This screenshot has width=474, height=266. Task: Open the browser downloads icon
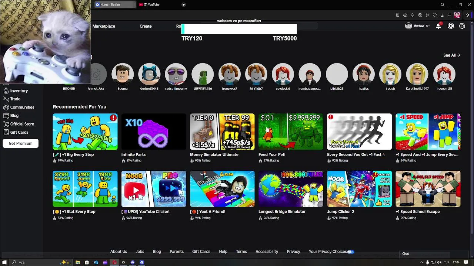tap(442, 15)
